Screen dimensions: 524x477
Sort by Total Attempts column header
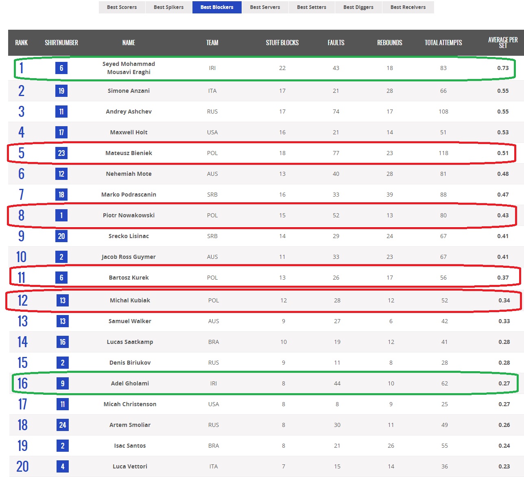point(443,43)
